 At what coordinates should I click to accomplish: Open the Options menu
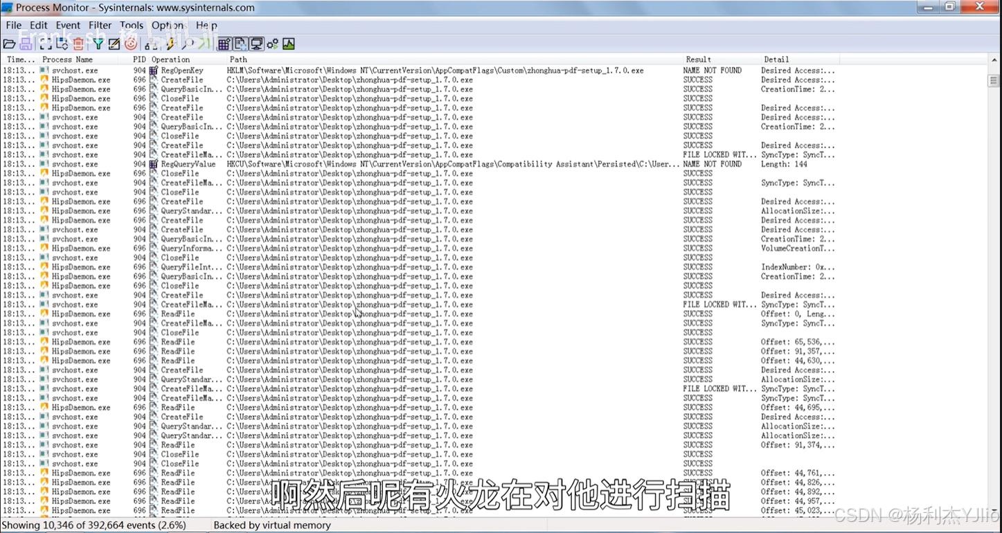tap(168, 26)
